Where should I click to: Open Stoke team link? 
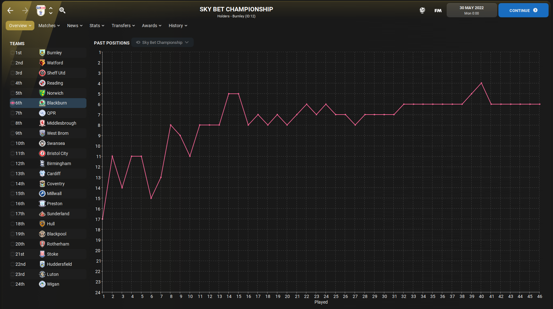pos(52,254)
